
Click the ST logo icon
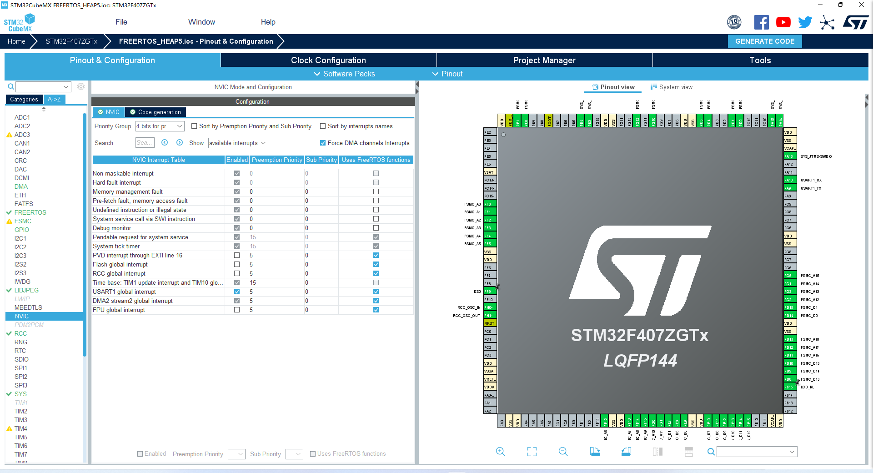856,22
